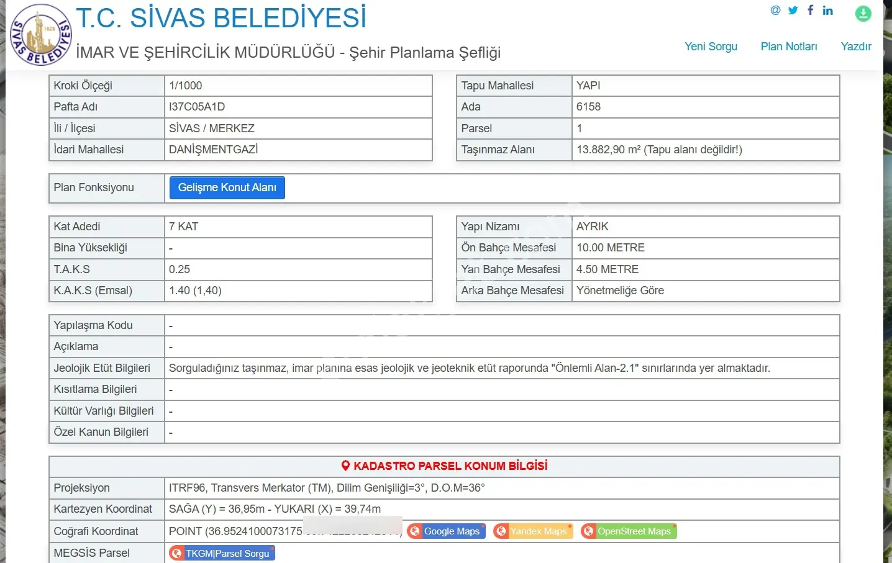Viewport: 892px width, 563px height.
Task: Click Yapı Nizamı value AYRIK
Action: tap(593, 227)
